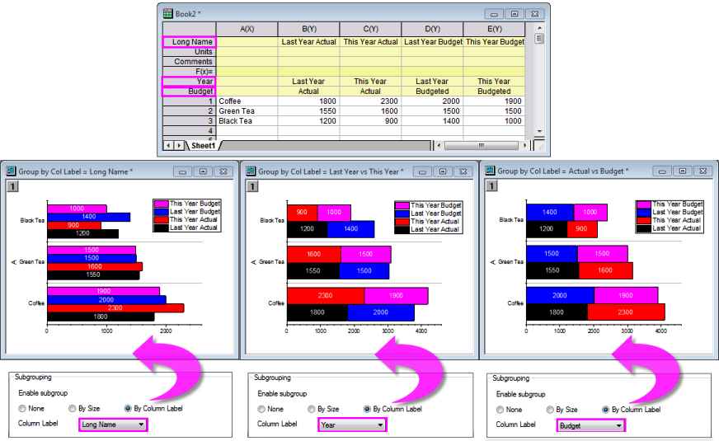Select By Size radio in Budget subgrouping panel

coord(550,410)
